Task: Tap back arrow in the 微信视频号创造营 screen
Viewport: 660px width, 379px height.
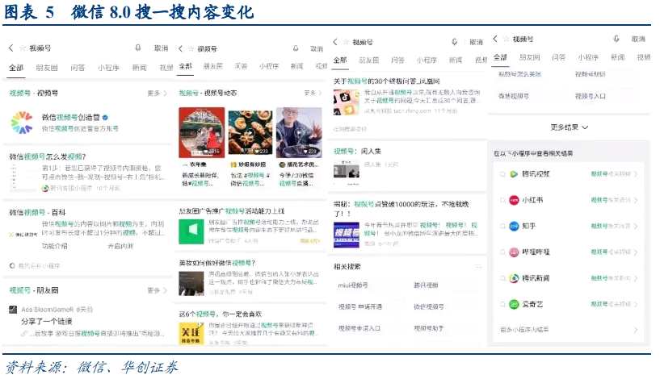Action: [11, 48]
